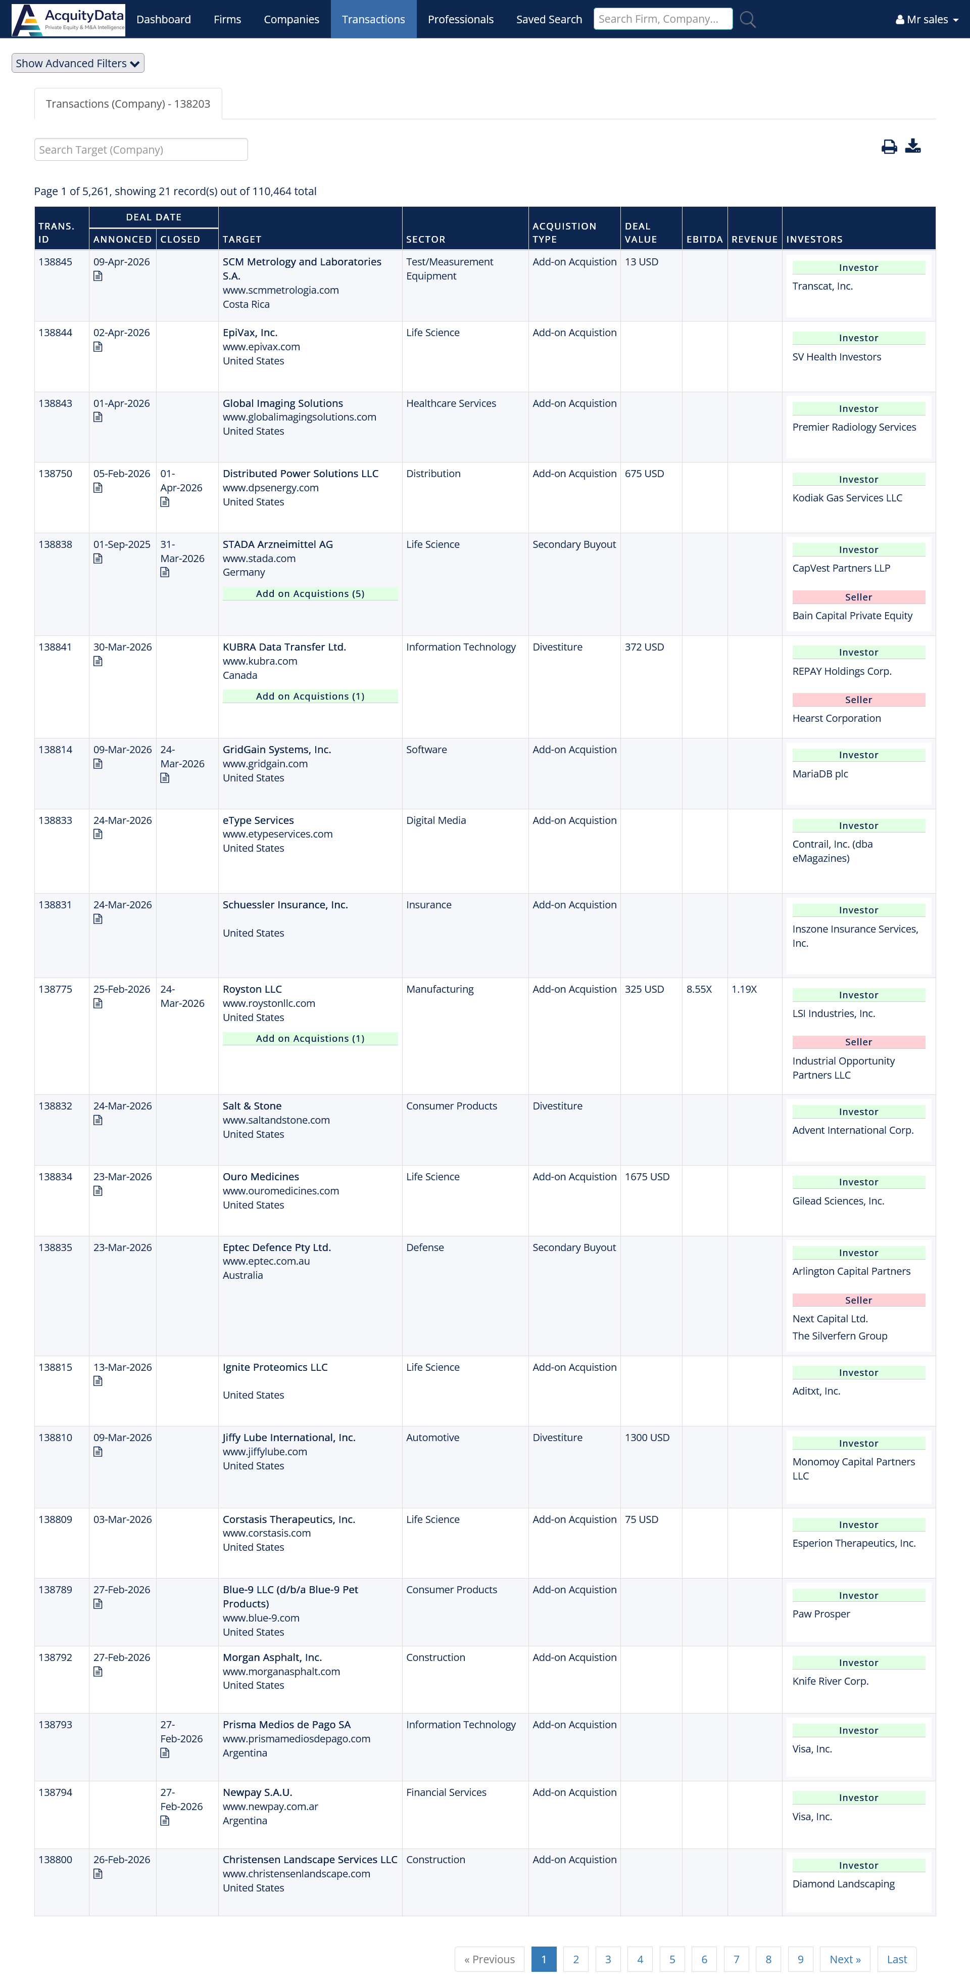Click the Search Target (Company) field
Screen dimensions: 970x1987
point(141,150)
